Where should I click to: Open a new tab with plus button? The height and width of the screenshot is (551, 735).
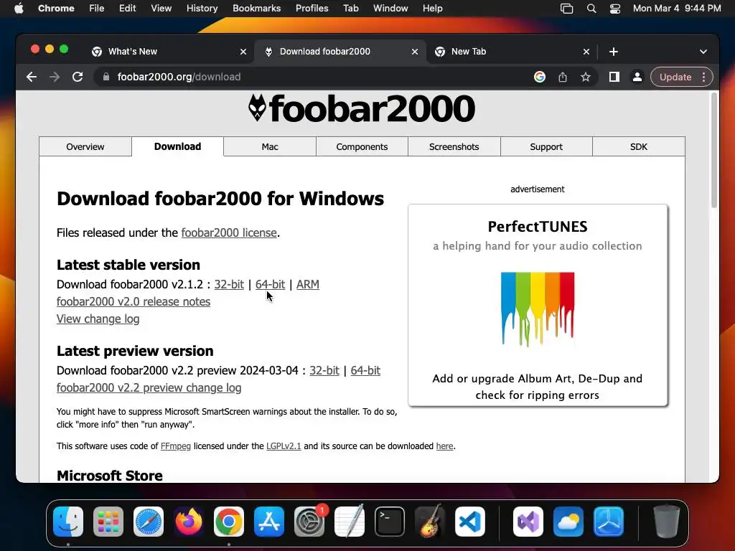(x=614, y=52)
